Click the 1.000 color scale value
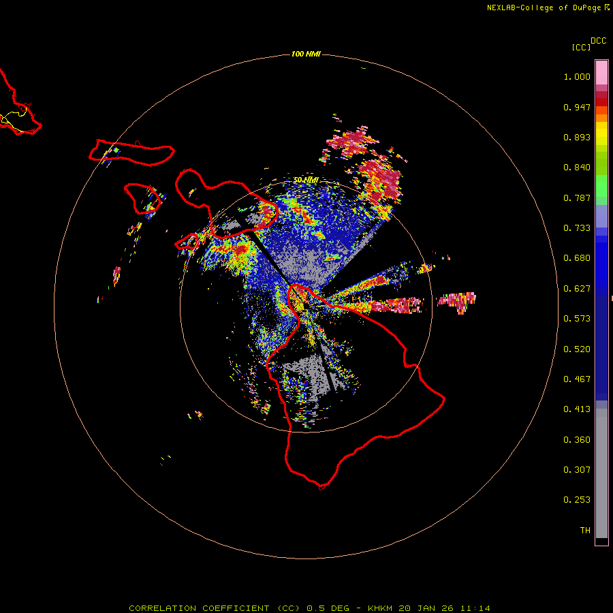This screenshot has width=613, height=613. [x=577, y=76]
